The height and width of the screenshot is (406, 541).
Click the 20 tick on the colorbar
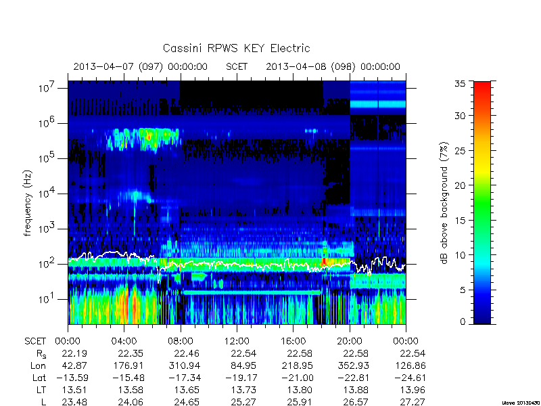461,185
